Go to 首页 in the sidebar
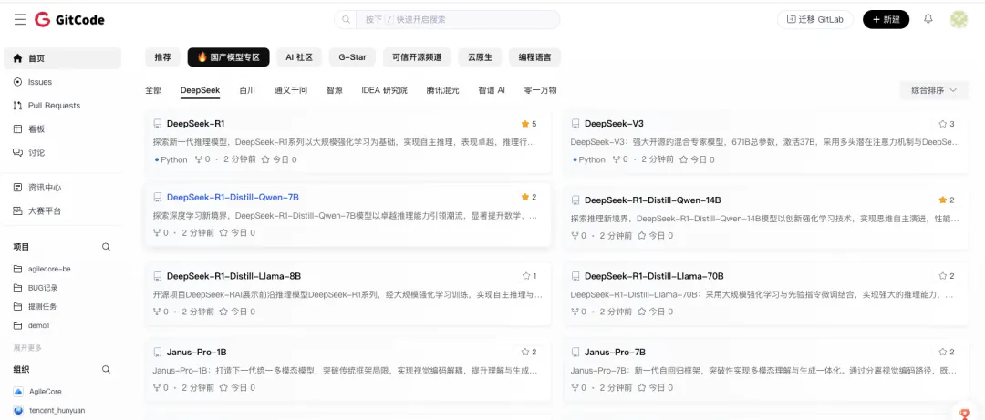Screen dimensions: 985x420 62,58
